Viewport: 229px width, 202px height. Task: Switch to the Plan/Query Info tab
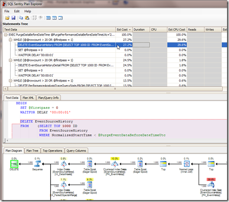pos(48,98)
